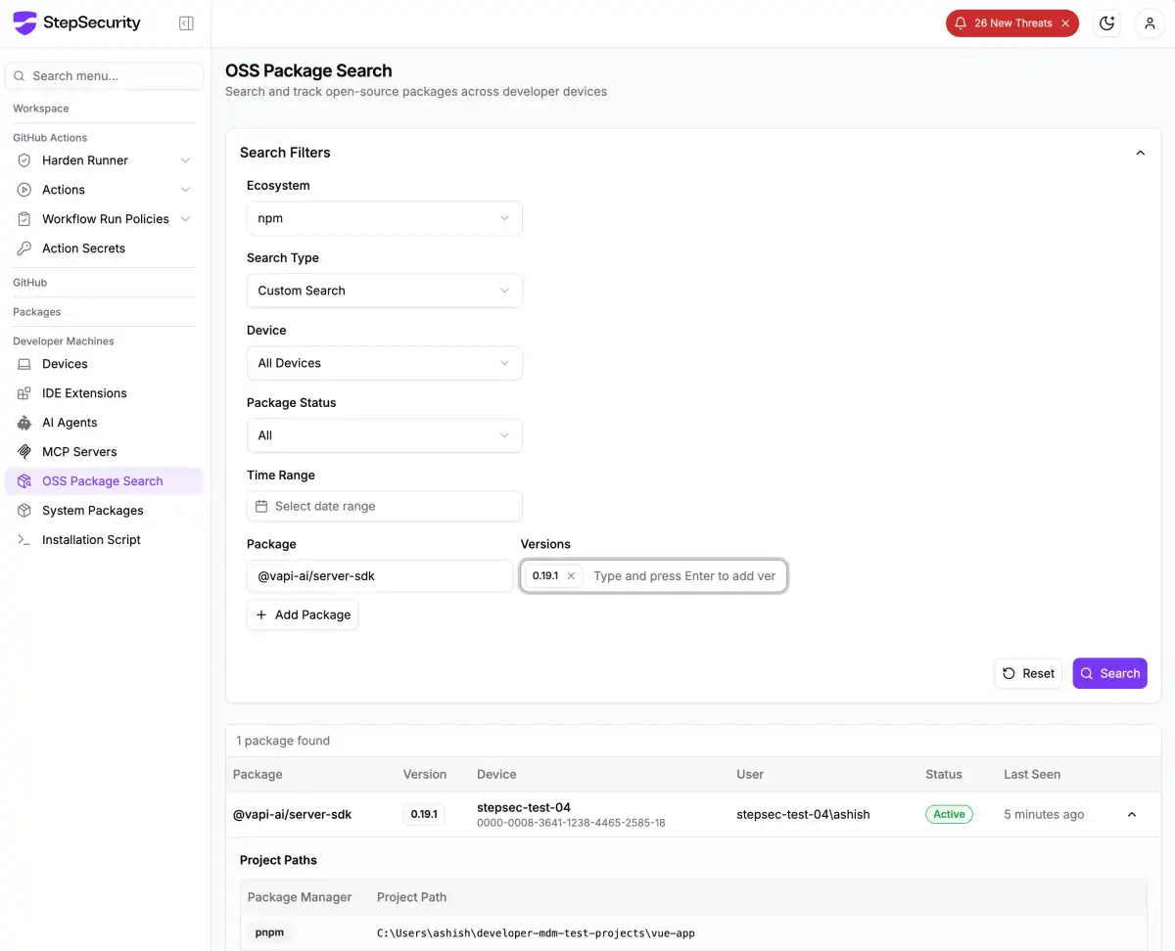Image resolution: width=1175 pixels, height=951 pixels.
Task: Click the Active status badge
Action: click(949, 814)
